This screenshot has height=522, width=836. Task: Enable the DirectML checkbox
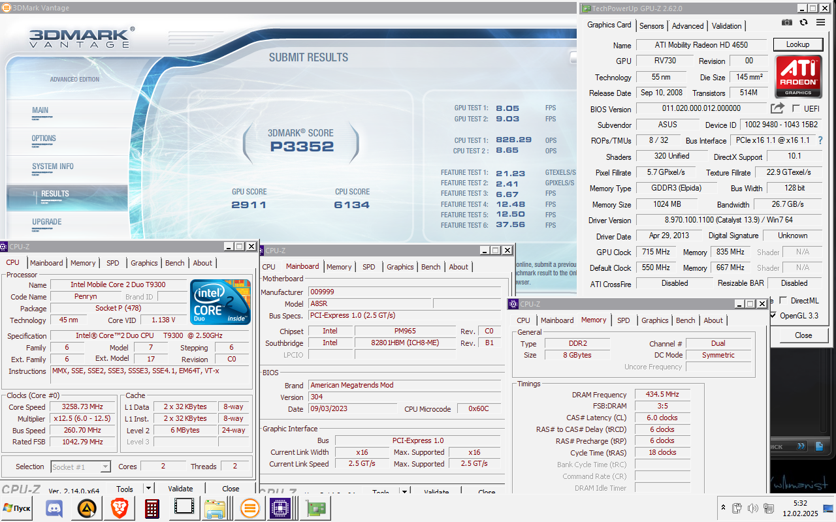[x=783, y=300]
